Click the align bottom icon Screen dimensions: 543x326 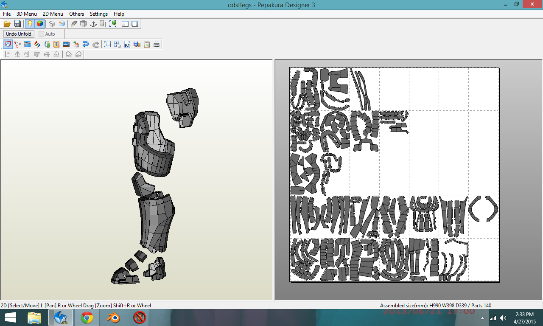56,54
